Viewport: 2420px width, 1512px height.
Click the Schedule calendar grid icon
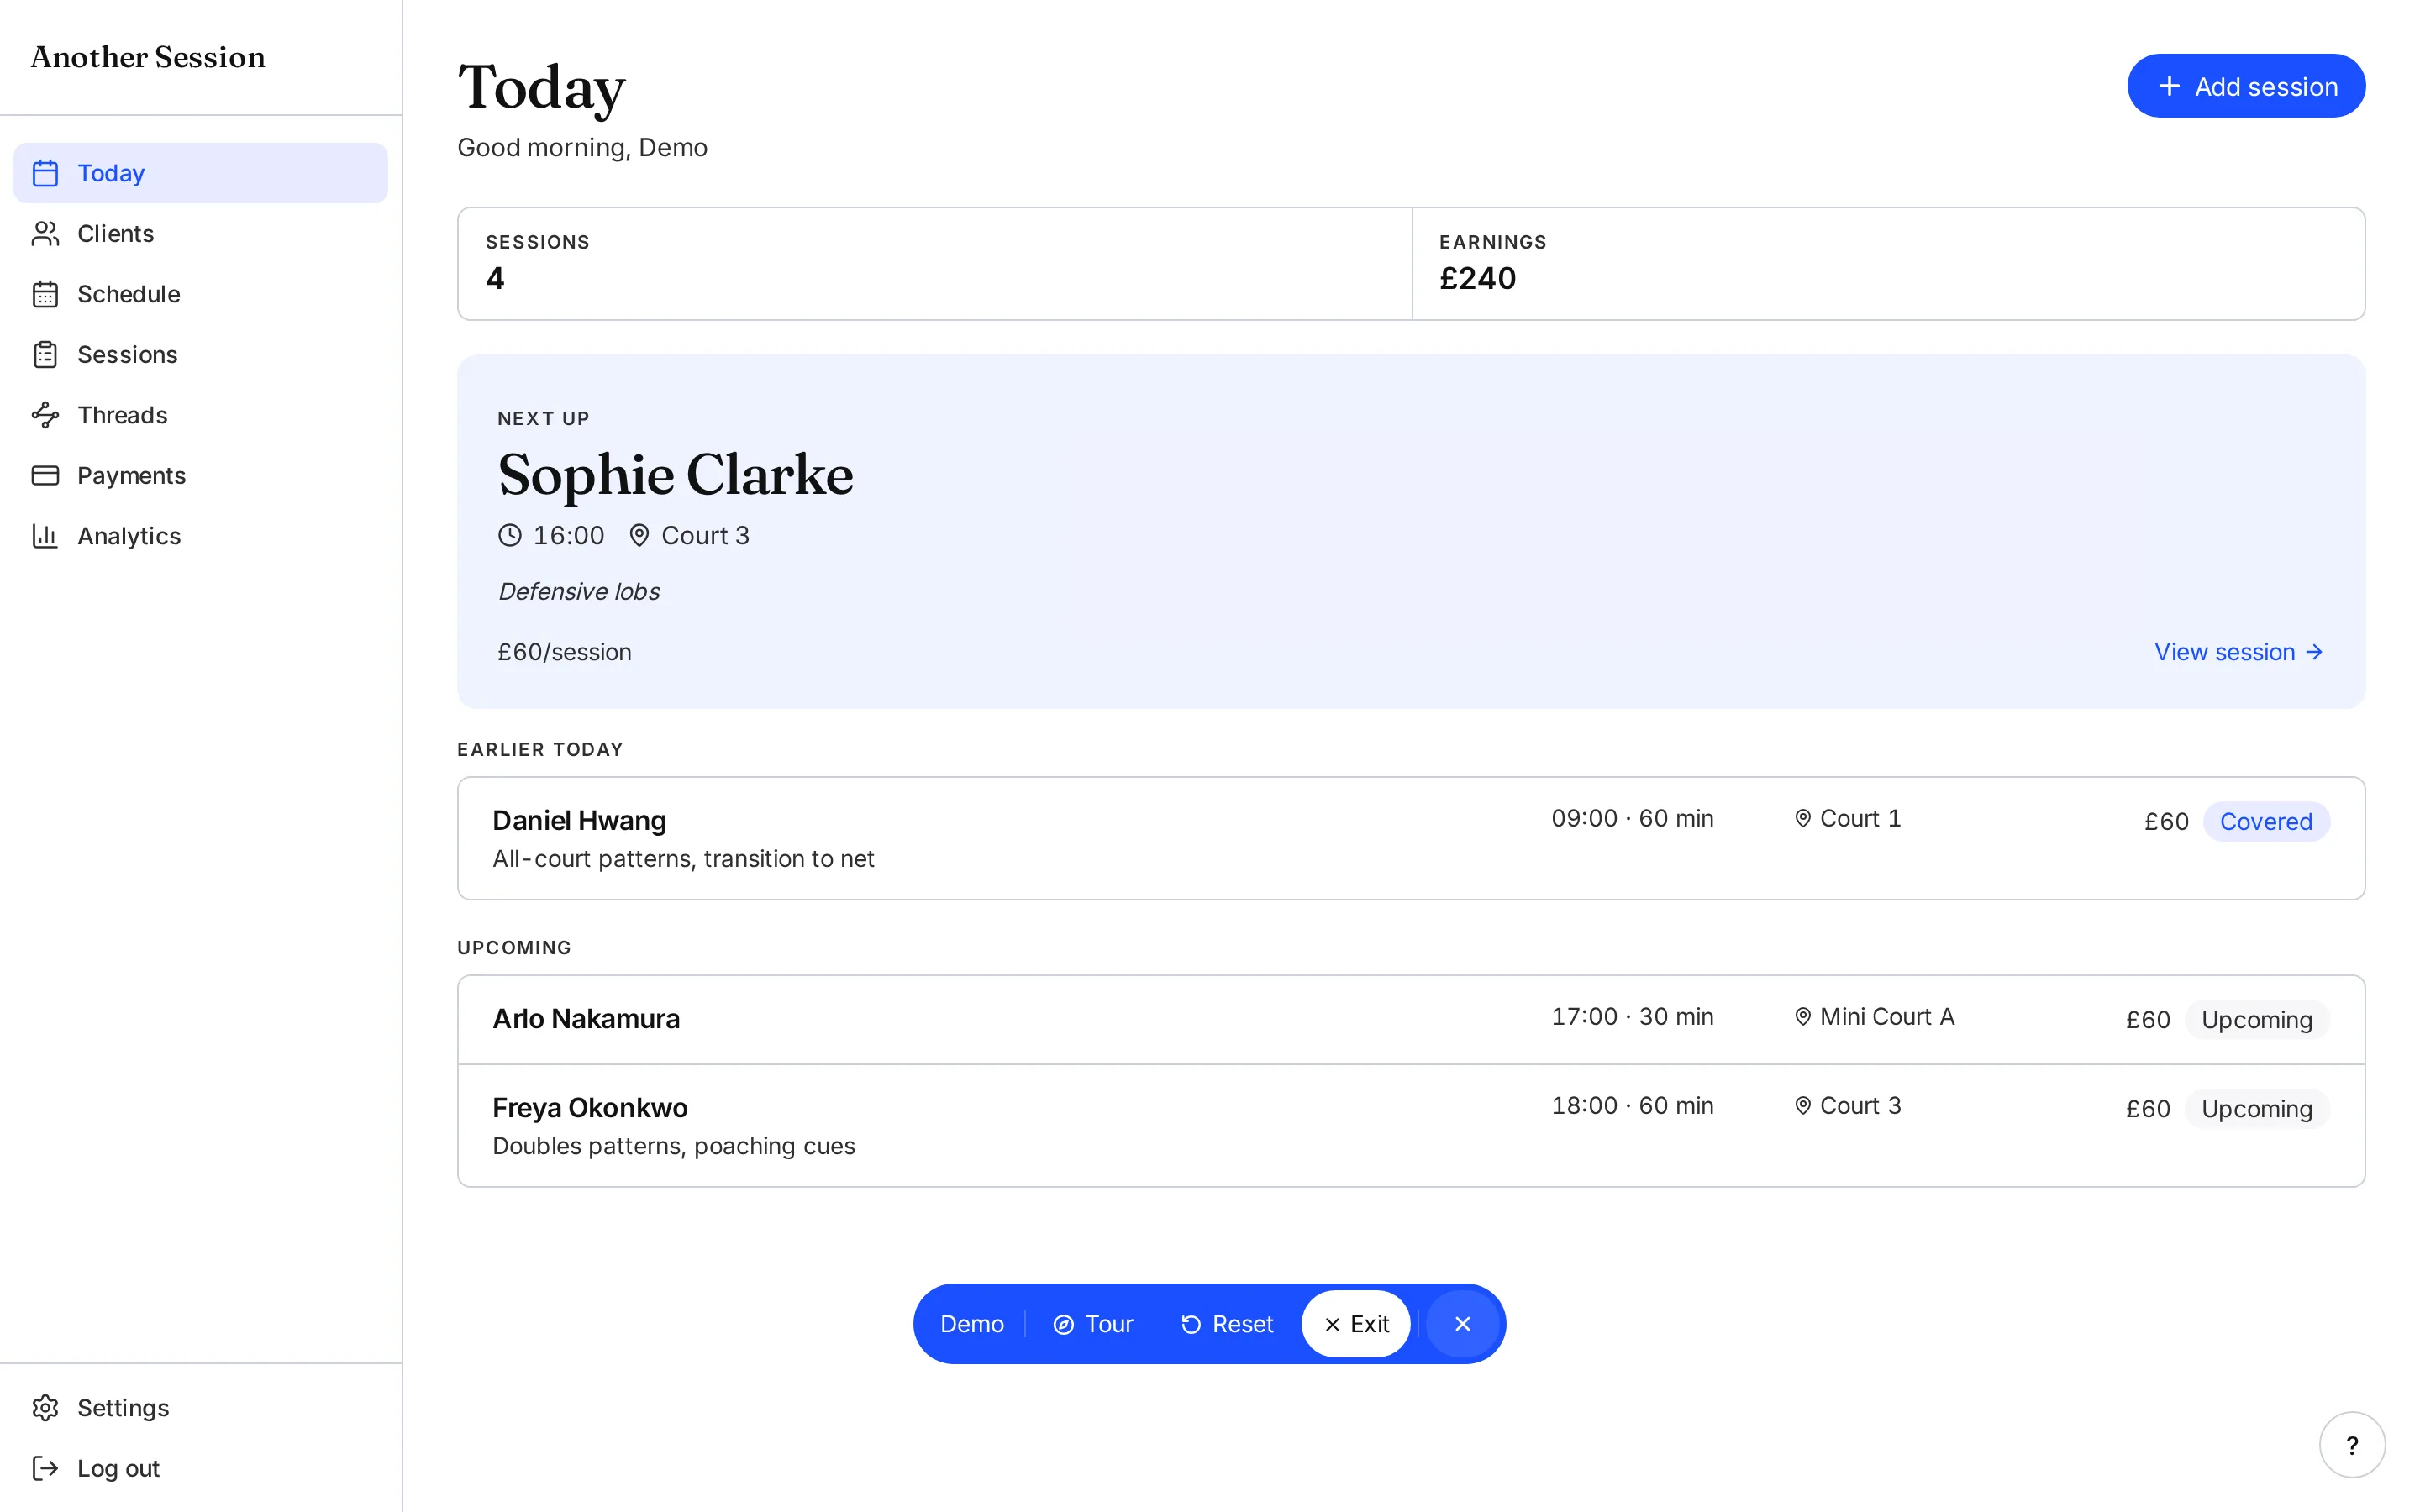click(45, 294)
